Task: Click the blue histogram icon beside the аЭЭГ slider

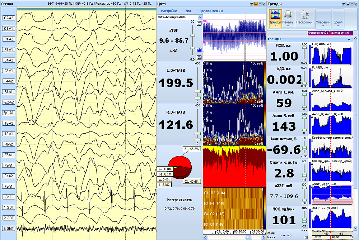Action: [199, 50]
